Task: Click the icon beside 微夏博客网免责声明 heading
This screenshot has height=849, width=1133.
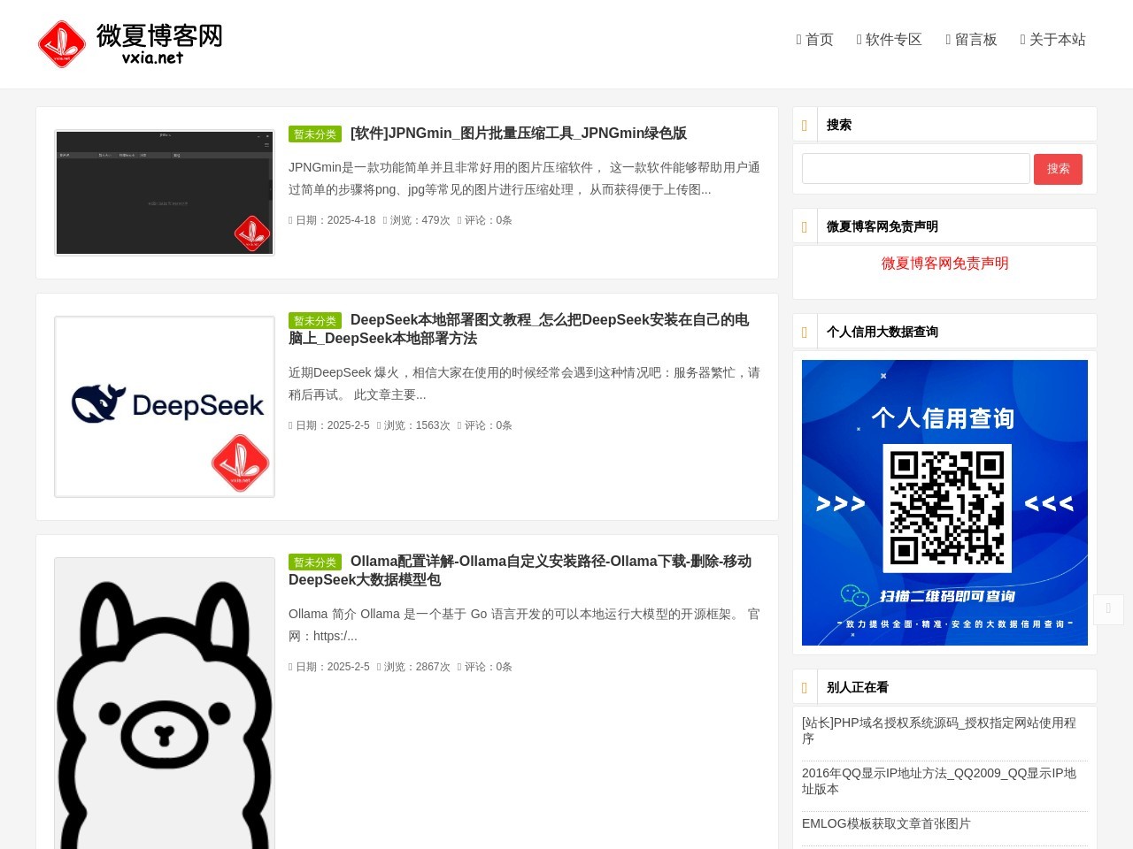Action: [805, 226]
